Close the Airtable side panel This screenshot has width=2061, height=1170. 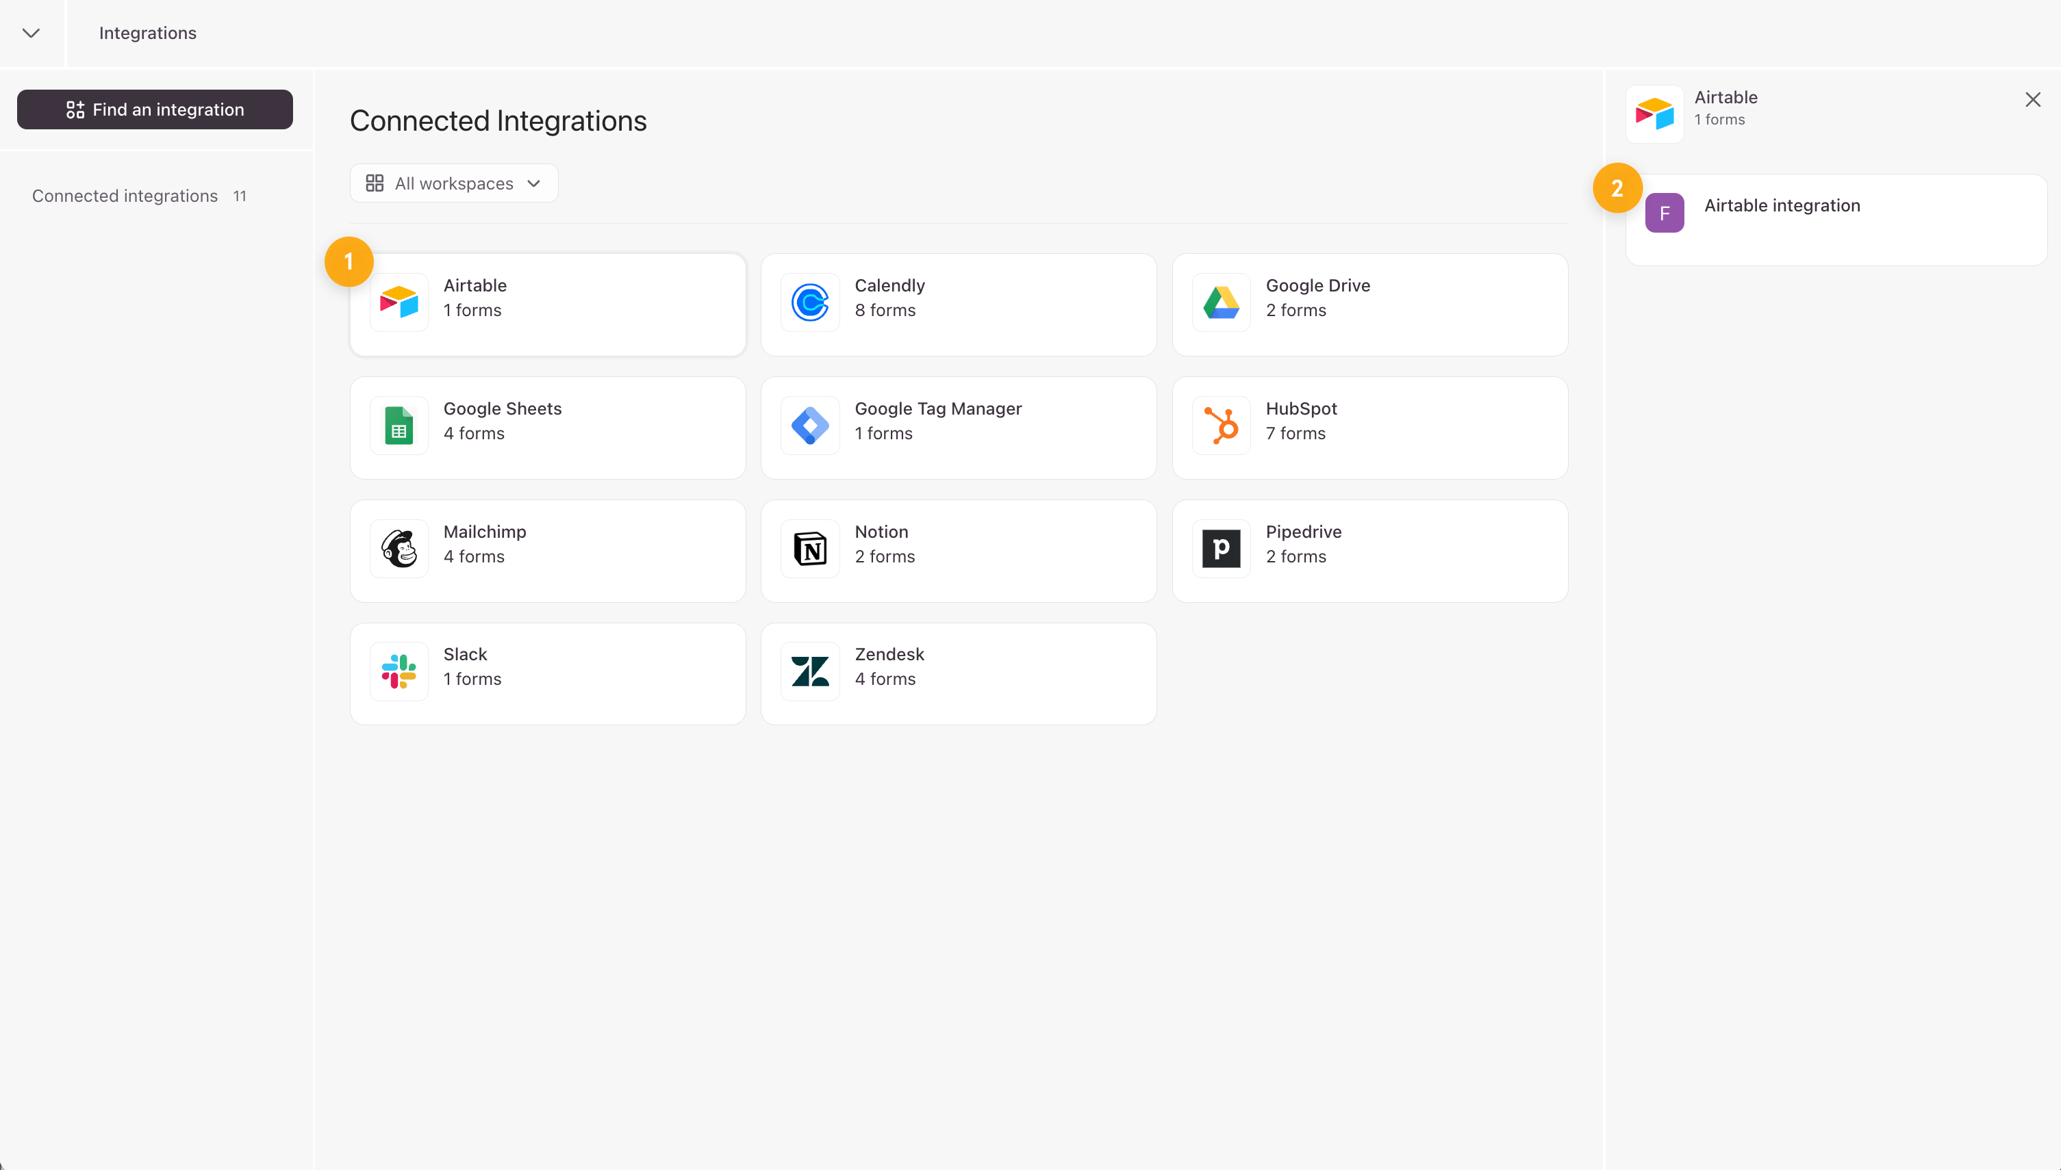[x=2032, y=100]
